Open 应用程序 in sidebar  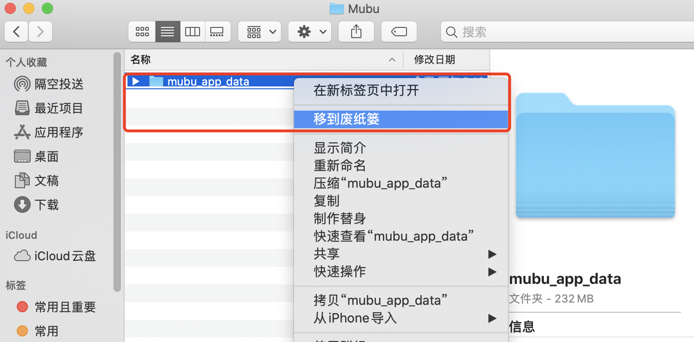[x=49, y=132]
